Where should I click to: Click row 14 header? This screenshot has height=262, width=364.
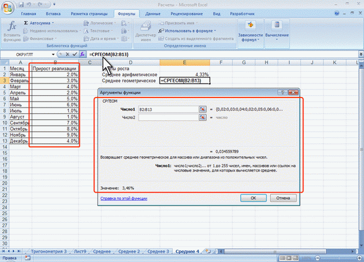click(5, 147)
